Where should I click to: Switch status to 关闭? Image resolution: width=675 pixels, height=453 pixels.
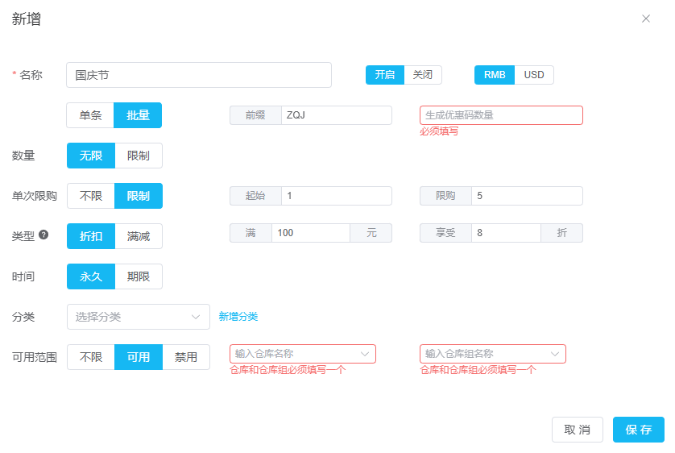422,75
